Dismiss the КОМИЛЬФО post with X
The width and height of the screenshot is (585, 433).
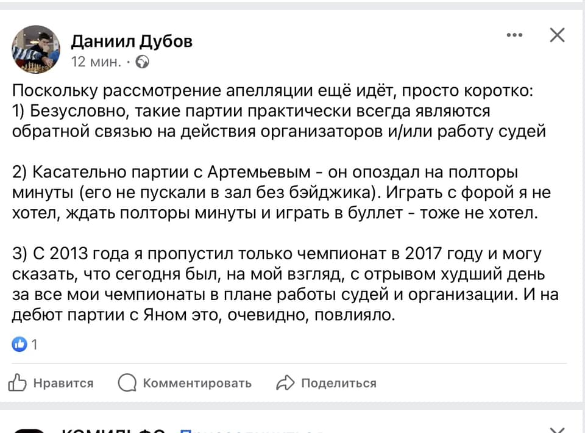557,429
